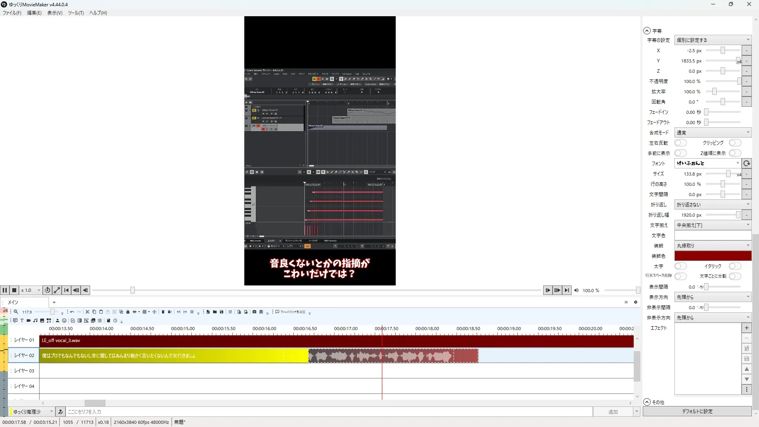The width and height of the screenshot is (759, 427).
Task: Click the save floppy icon in toolbar
Action: [221, 312]
